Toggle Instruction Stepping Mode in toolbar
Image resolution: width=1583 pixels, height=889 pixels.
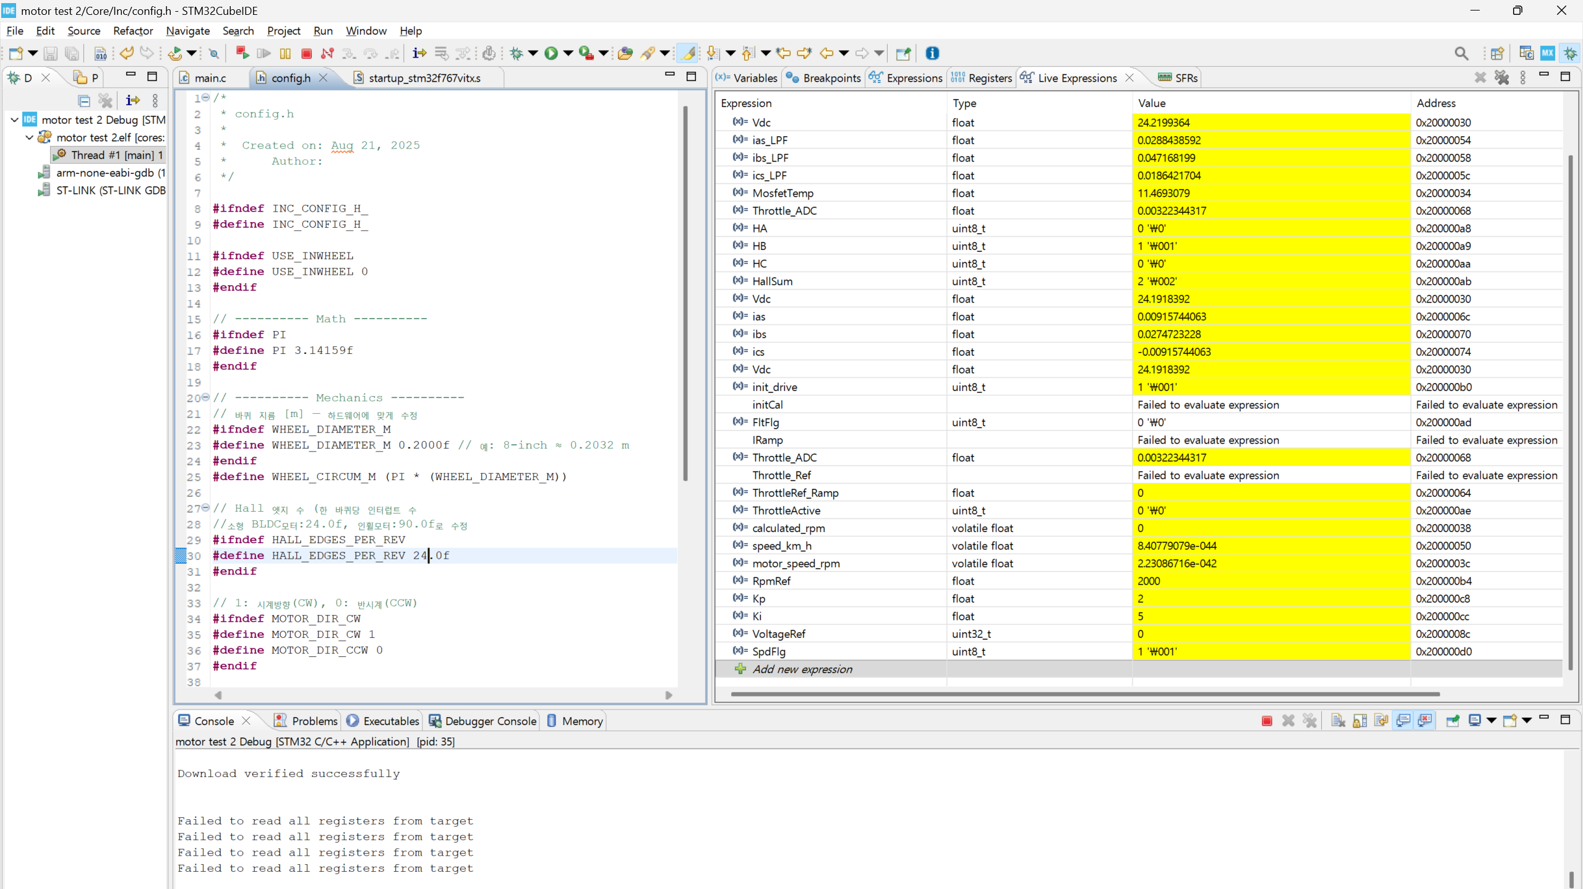click(x=419, y=54)
